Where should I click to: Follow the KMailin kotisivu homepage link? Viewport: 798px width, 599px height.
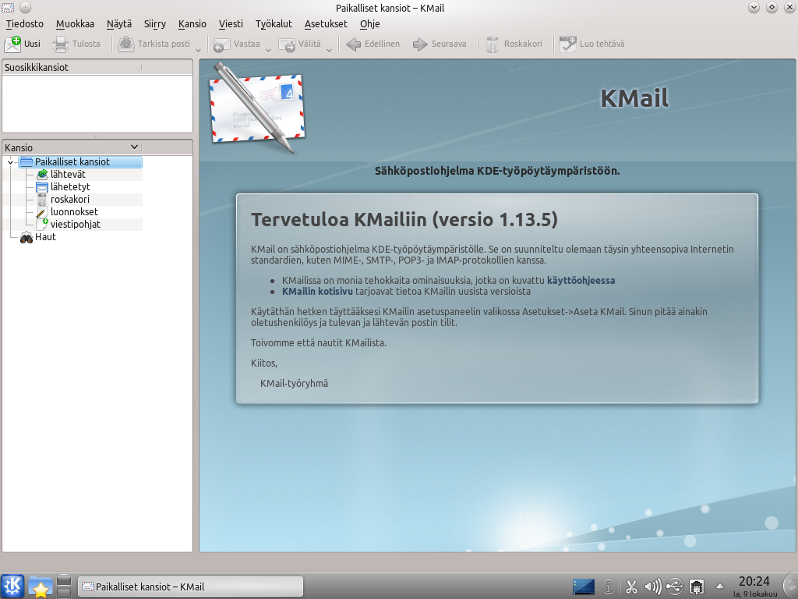coord(318,292)
